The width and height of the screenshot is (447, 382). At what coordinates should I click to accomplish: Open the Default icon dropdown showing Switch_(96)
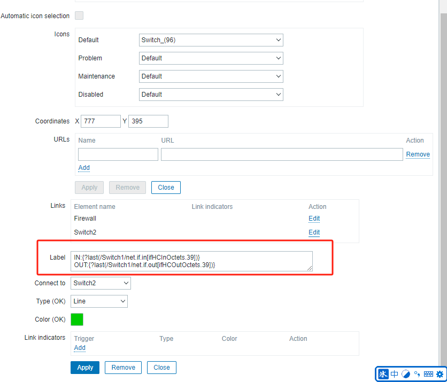[x=211, y=40]
